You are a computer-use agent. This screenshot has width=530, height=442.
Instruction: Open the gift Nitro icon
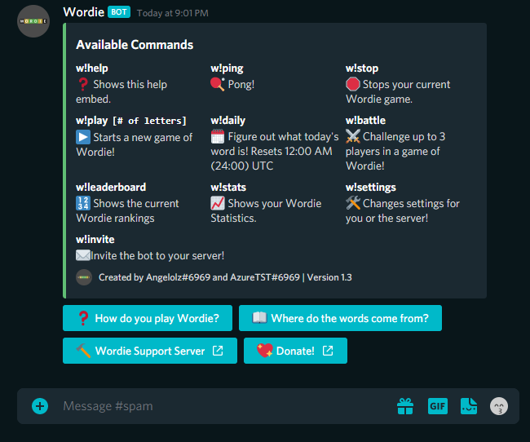tap(405, 406)
